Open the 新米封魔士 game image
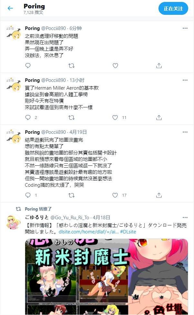Image resolution: width=194 pixels, height=315 pixels. coord(107,277)
